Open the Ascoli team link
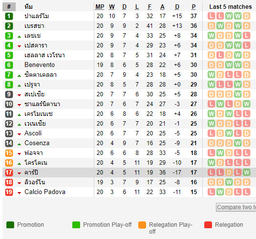256x239 pixels. click(33, 133)
